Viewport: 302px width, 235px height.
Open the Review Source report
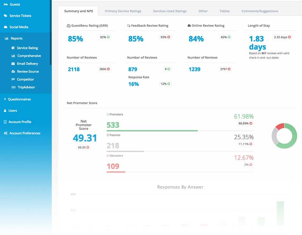(28, 72)
